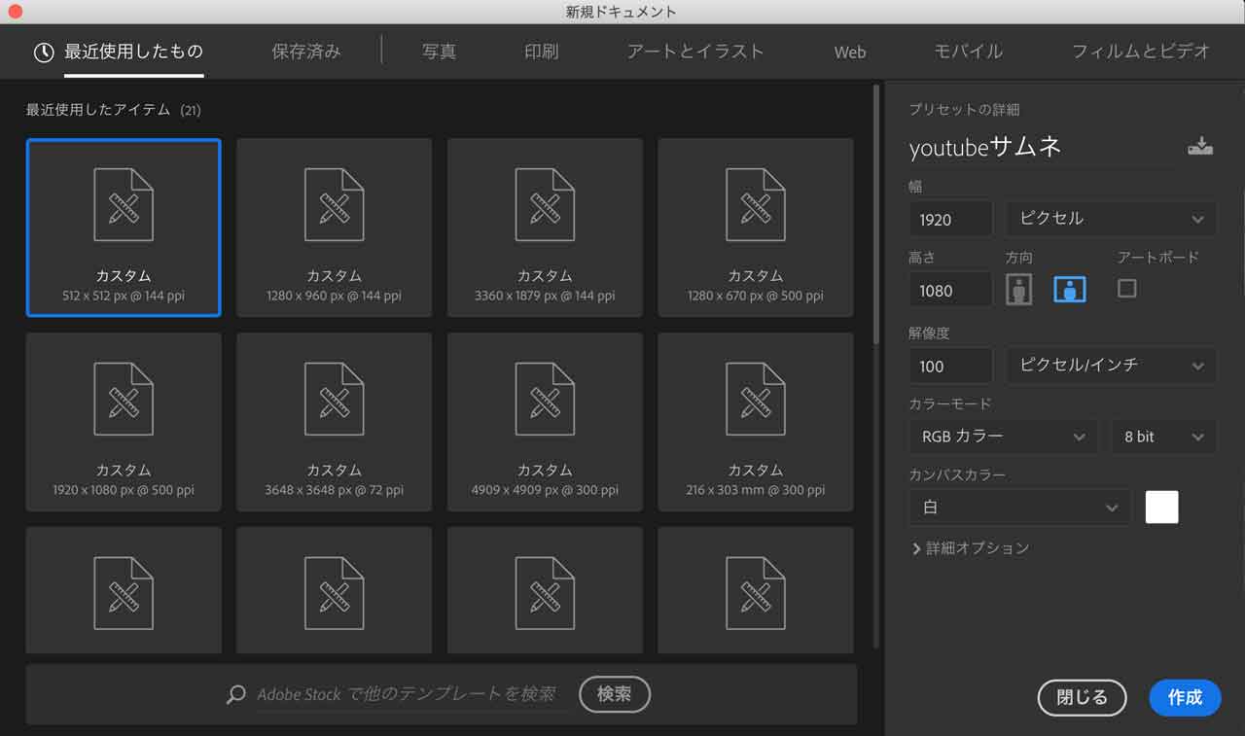Click the 作成 button

(1185, 697)
